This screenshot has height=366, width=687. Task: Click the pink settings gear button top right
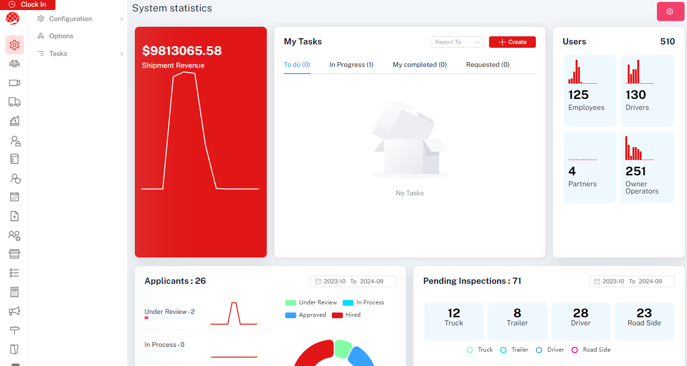[x=669, y=11]
